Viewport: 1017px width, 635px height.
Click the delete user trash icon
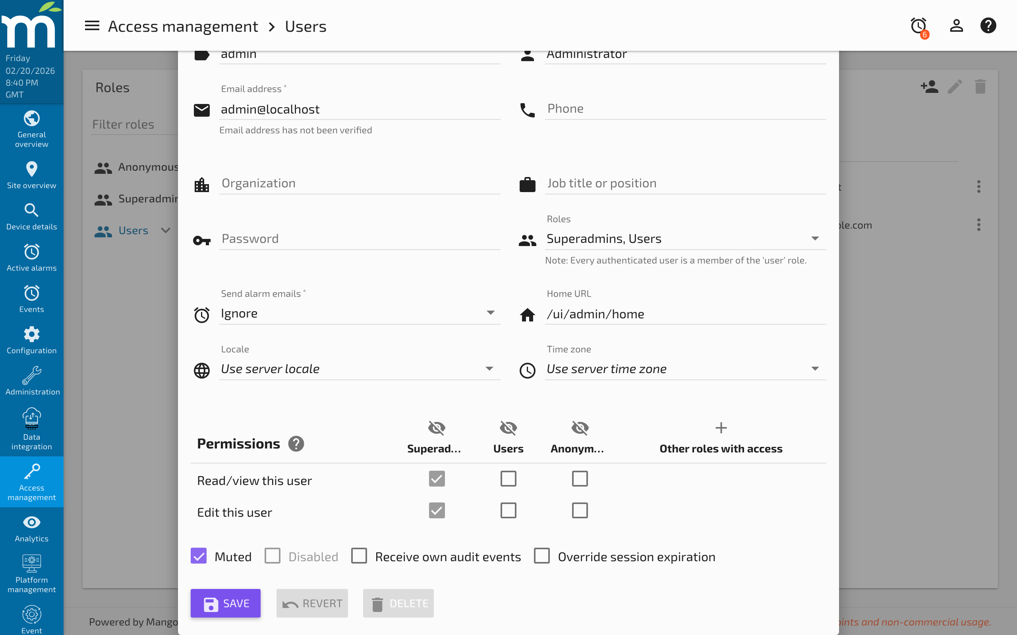pyautogui.click(x=980, y=87)
